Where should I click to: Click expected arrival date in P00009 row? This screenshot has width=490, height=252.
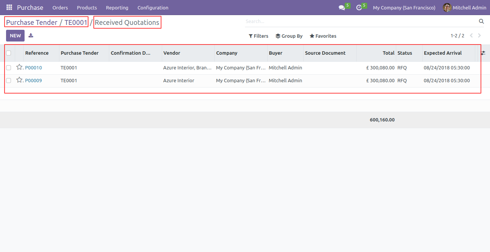[447, 81]
